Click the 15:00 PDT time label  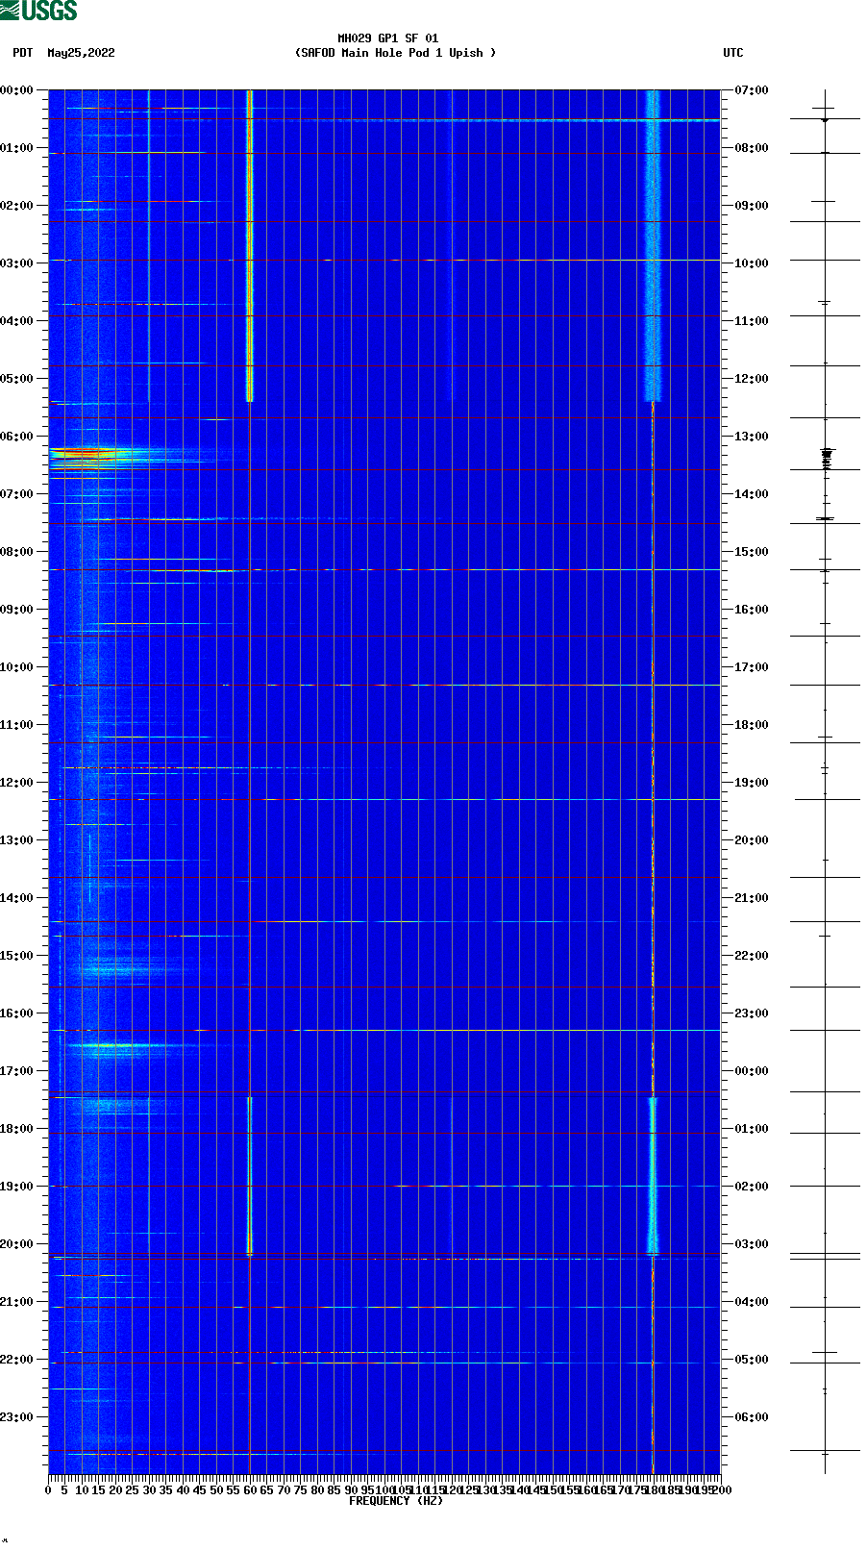point(17,956)
